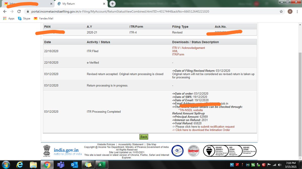Download the Intimation Order link
The width and height of the screenshot is (302, 169).
(x=203, y=130)
